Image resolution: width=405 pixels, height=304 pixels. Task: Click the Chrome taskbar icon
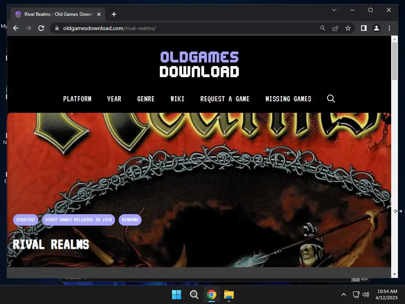pos(212,294)
